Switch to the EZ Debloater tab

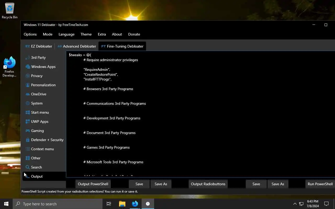point(39,46)
